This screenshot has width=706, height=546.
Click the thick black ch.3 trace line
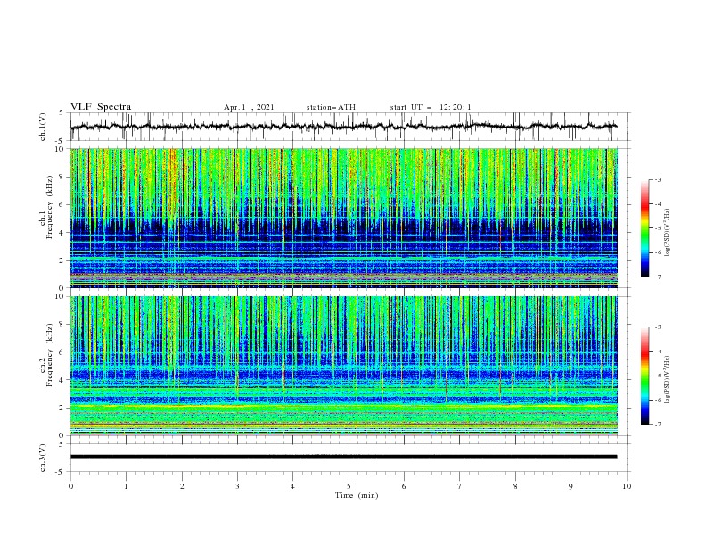343,457
